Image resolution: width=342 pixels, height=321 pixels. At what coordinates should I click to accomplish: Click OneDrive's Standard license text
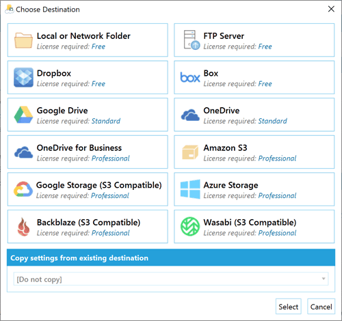click(272, 121)
